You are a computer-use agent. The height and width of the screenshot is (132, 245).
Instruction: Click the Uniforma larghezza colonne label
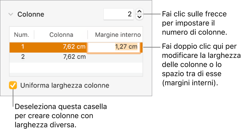(65, 85)
